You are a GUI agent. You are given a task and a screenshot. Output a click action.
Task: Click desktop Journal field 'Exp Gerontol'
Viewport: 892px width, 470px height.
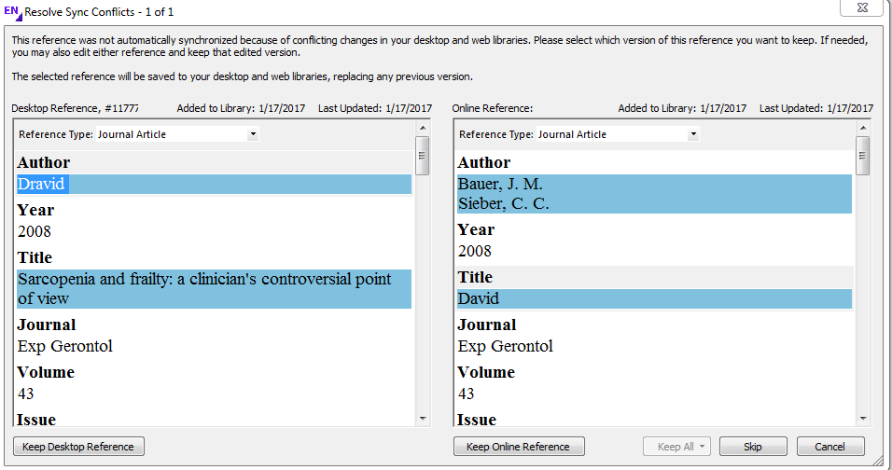coord(64,346)
